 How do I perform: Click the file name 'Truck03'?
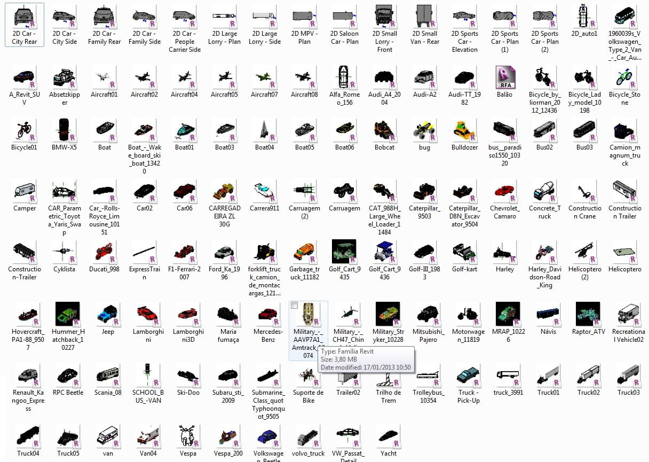click(628, 392)
